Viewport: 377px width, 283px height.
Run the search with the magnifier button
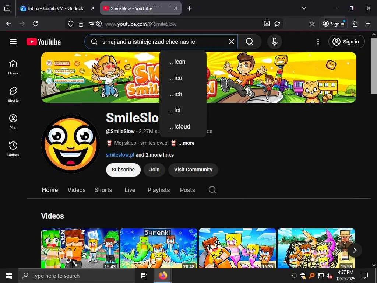pyautogui.click(x=250, y=42)
